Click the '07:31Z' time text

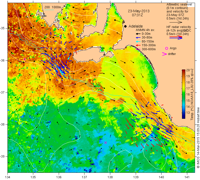[x=137, y=15]
